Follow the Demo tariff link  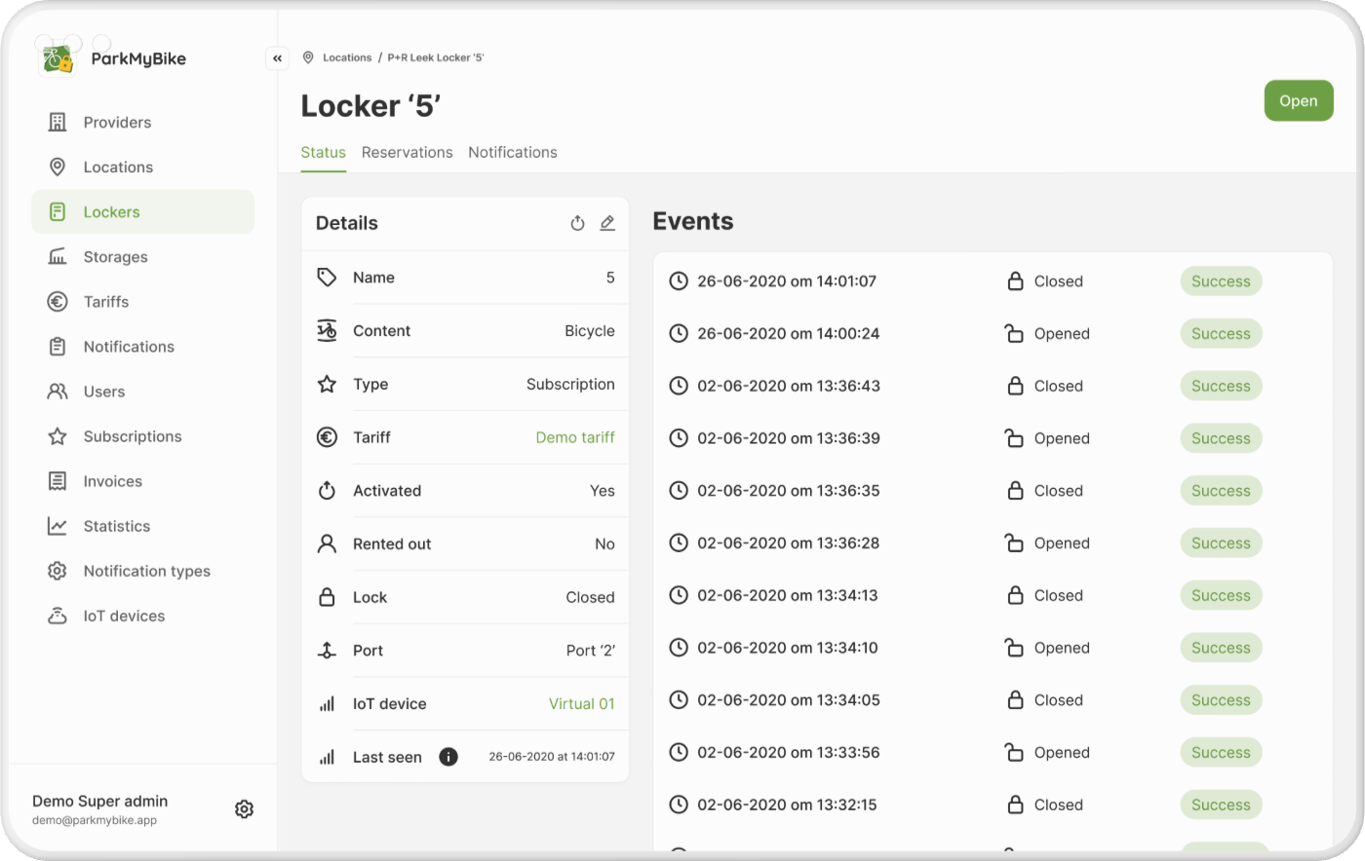coord(575,437)
